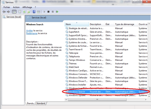Screen dimensions: 151x109
Task: Click the gear icon beside Windows Installer
Action: (67, 85)
